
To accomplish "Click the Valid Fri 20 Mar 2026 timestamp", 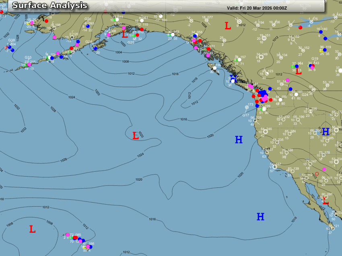I will coord(257,8).
